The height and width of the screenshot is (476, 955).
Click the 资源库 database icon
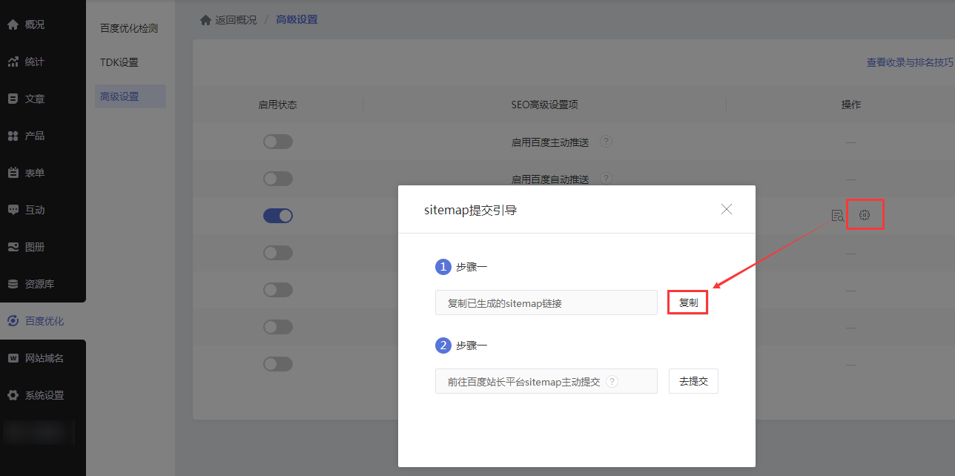tap(13, 284)
